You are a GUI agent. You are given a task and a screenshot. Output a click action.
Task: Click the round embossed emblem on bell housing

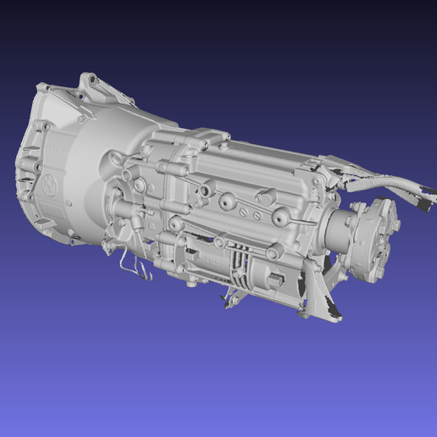tap(50, 185)
